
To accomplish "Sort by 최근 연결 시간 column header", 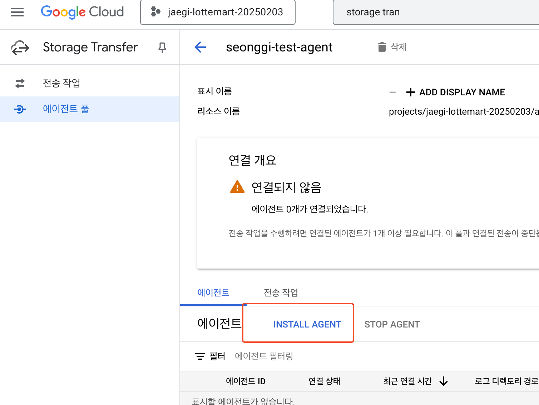I will point(408,381).
